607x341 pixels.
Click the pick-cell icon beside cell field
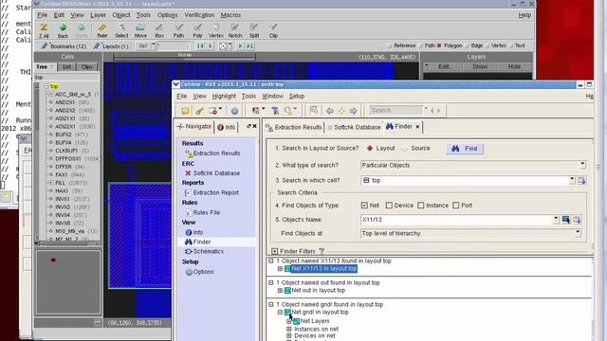581,181
